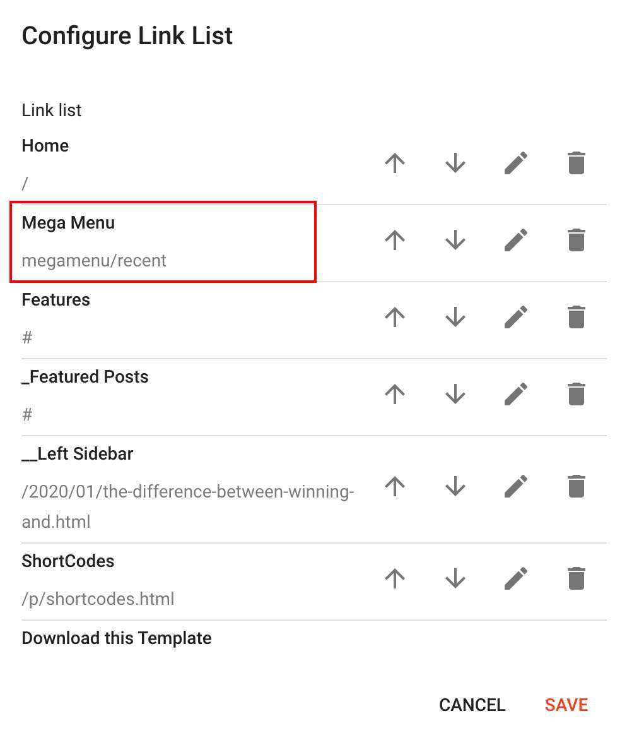Edit the Features link
Screen dimensions: 627x740
click(x=516, y=317)
